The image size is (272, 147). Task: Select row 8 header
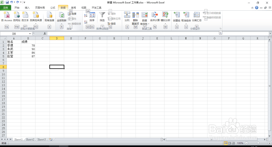tap(3, 67)
